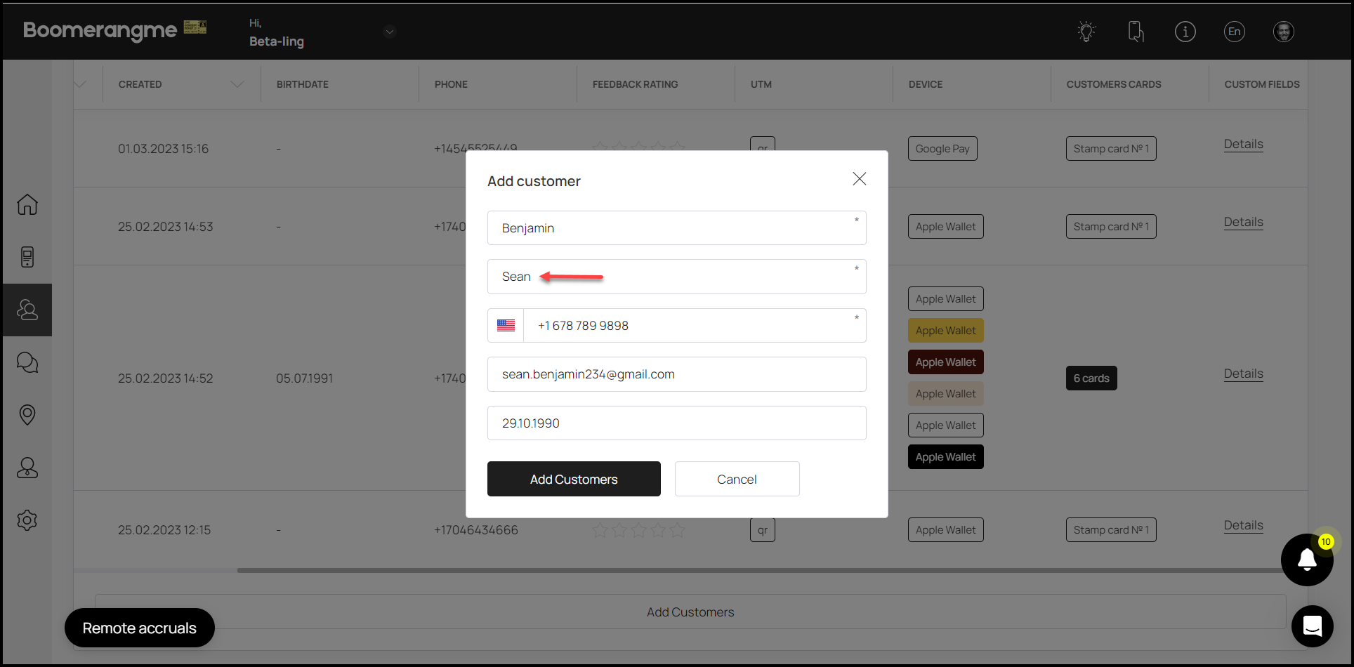Click the email input field
This screenshot has height=667, width=1354.
coord(676,375)
